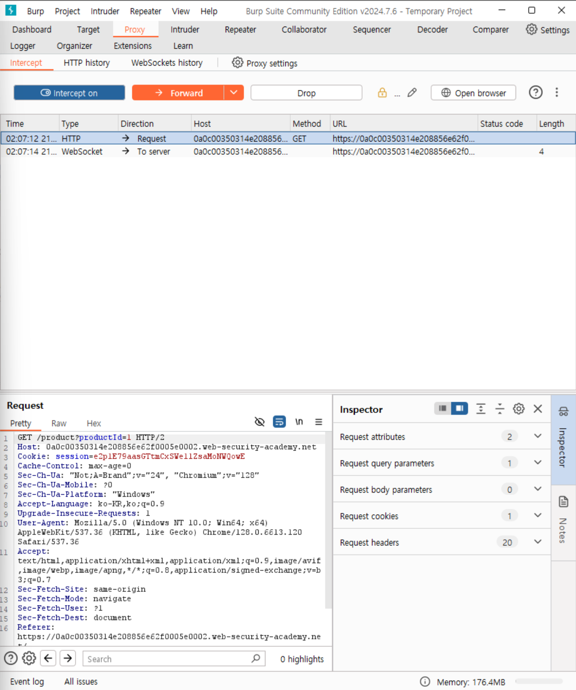Toggle hide non-printable characters eye icon
This screenshot has width=576, height=690.
tap(260, 422)
